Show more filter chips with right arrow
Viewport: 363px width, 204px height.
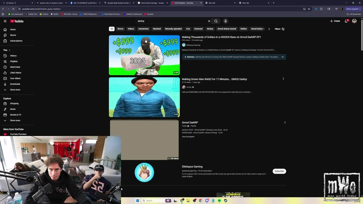pyautogui.click(x=269, y=29)
